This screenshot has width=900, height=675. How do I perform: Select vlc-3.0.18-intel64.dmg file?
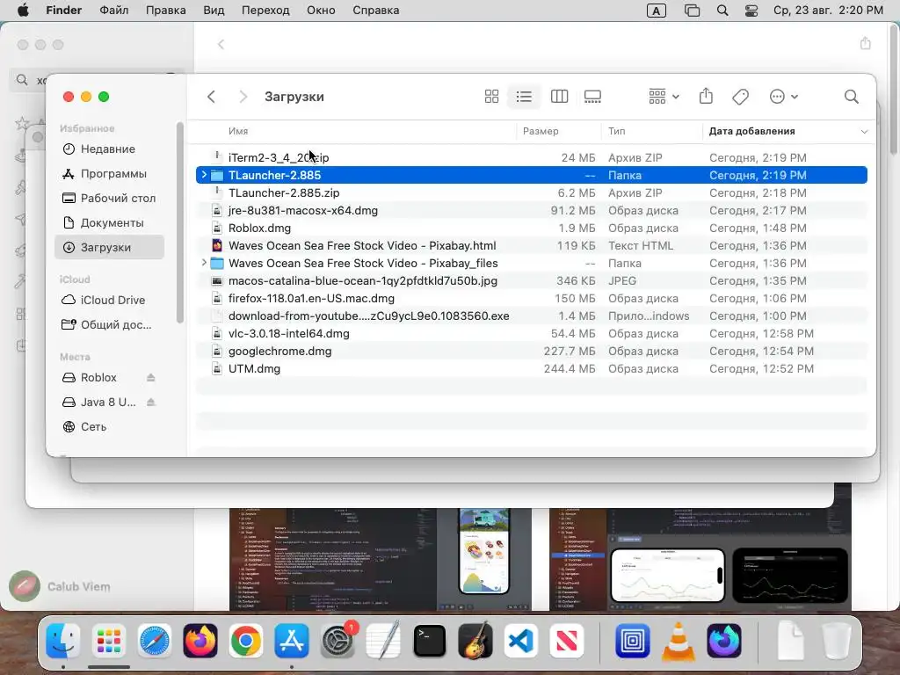pos(532,333)
